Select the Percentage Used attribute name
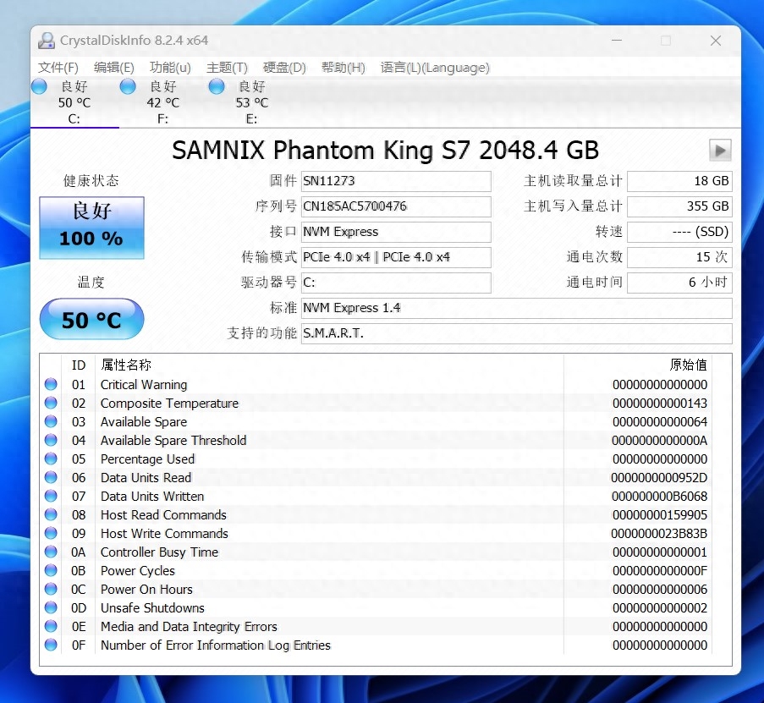 point(147,459)
